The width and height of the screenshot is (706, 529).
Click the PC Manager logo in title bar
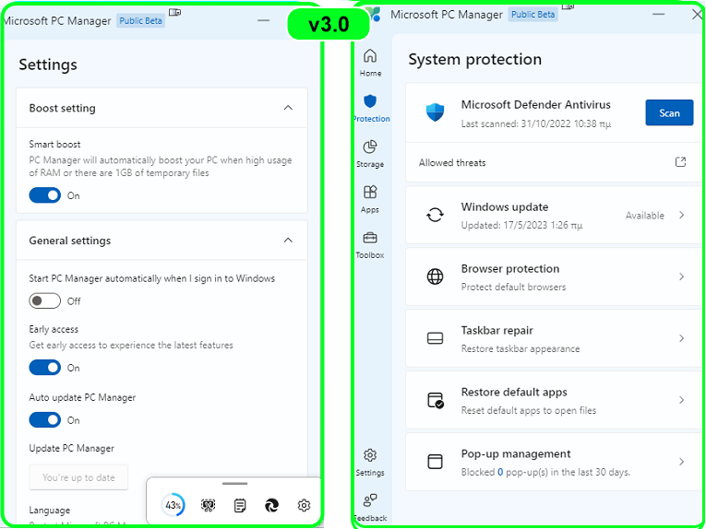tap(375, 14)
